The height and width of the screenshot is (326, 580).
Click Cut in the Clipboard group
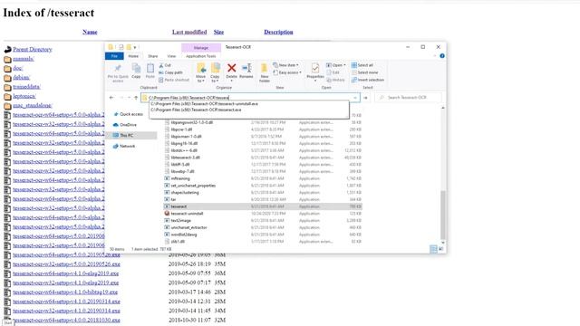(x=165, y=65)
